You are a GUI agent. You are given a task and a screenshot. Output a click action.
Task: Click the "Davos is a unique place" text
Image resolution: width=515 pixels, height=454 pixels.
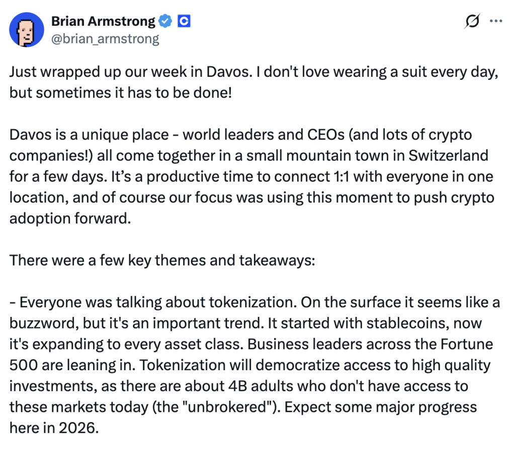pos(92,135)
